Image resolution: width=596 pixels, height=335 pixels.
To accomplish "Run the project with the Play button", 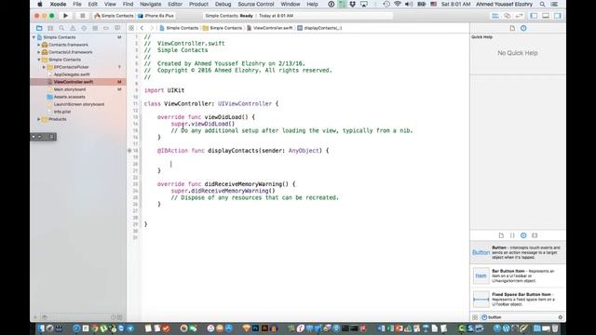I will click(65, 16).
